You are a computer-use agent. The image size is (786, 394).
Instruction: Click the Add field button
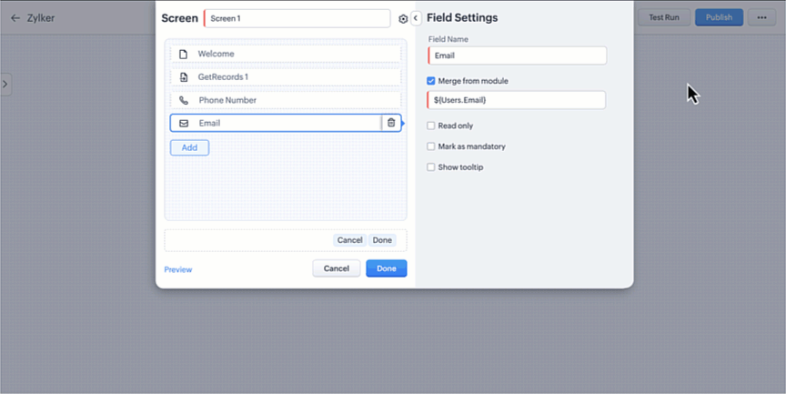point(189,147)
